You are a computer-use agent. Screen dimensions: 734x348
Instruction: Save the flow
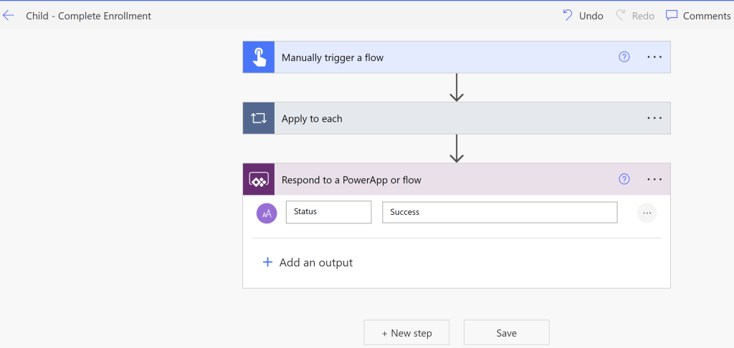click(x=506, y=333)
